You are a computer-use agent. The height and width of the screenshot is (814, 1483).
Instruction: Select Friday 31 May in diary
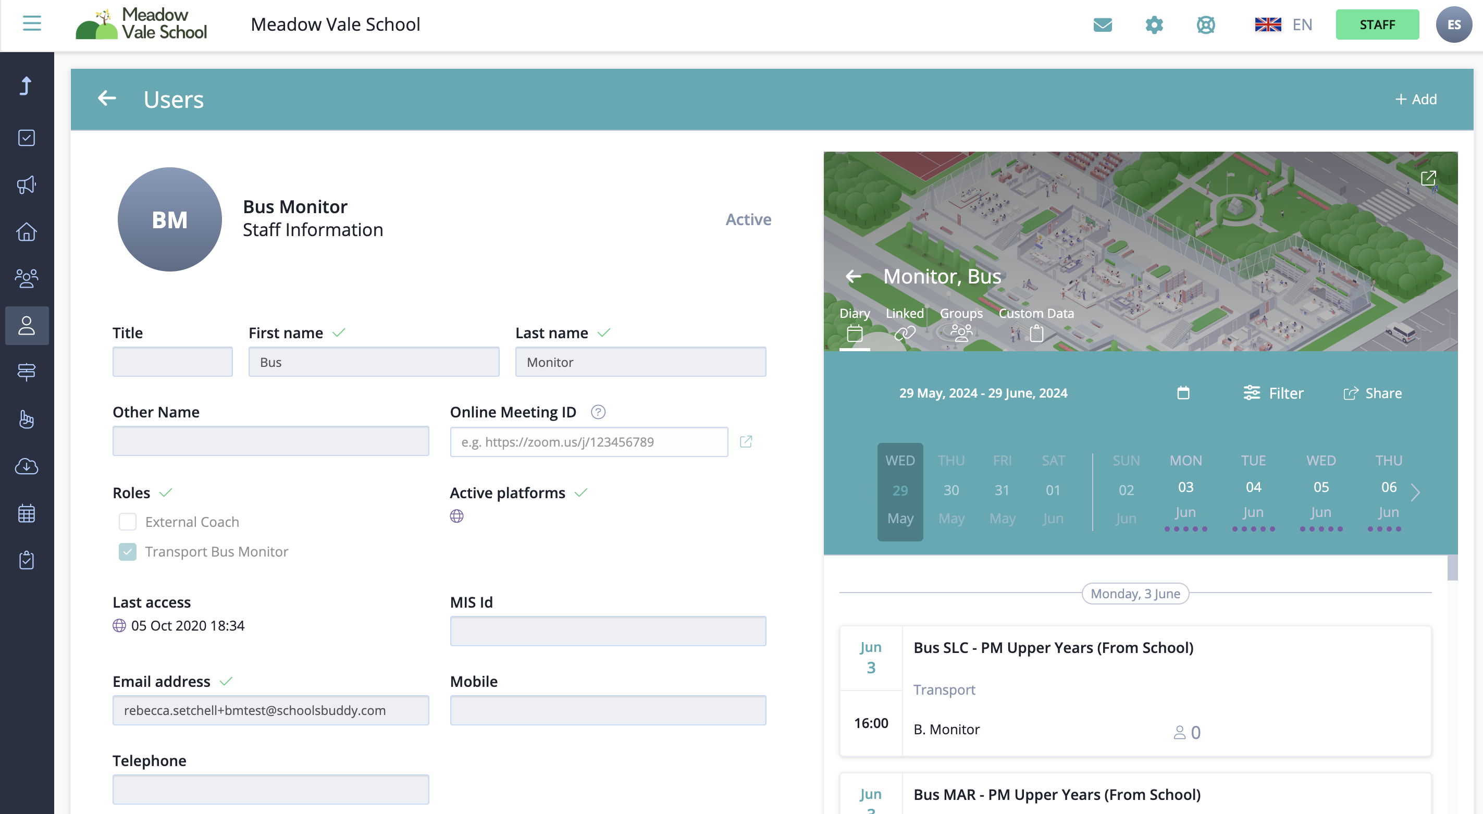click(1002, 490)
